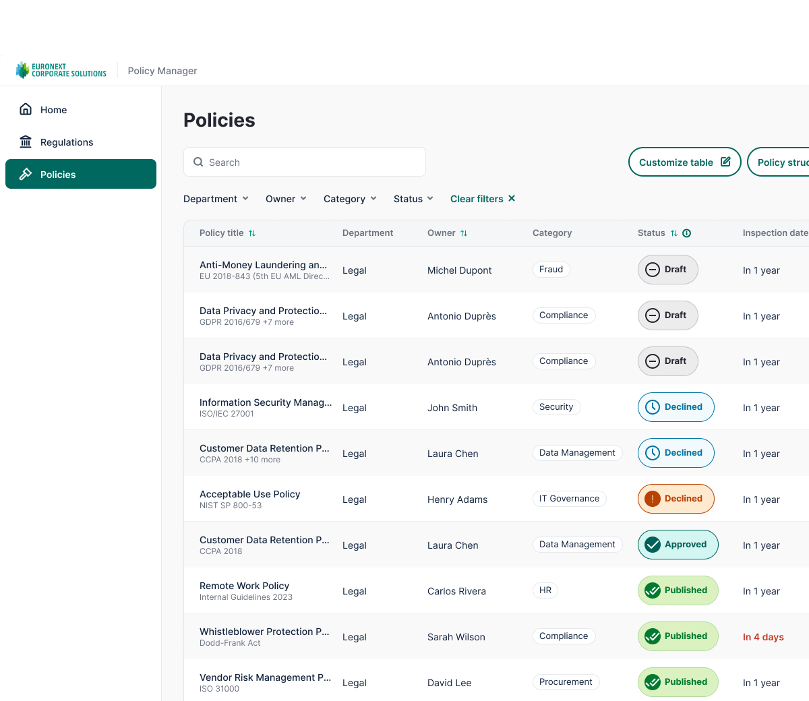Sort by Status column arrows icon
The height and width of the screenshot is (701, 809).
coord(674,233)
